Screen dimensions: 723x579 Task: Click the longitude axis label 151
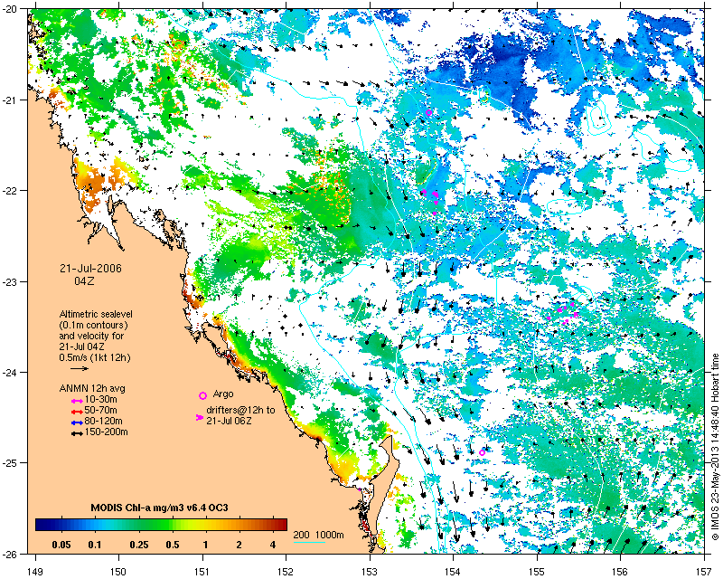pyautogui.click(x=202, y=572)
